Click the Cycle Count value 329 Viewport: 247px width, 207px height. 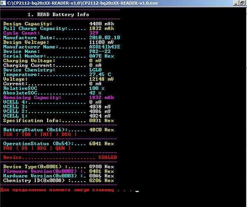click(94, 33)
